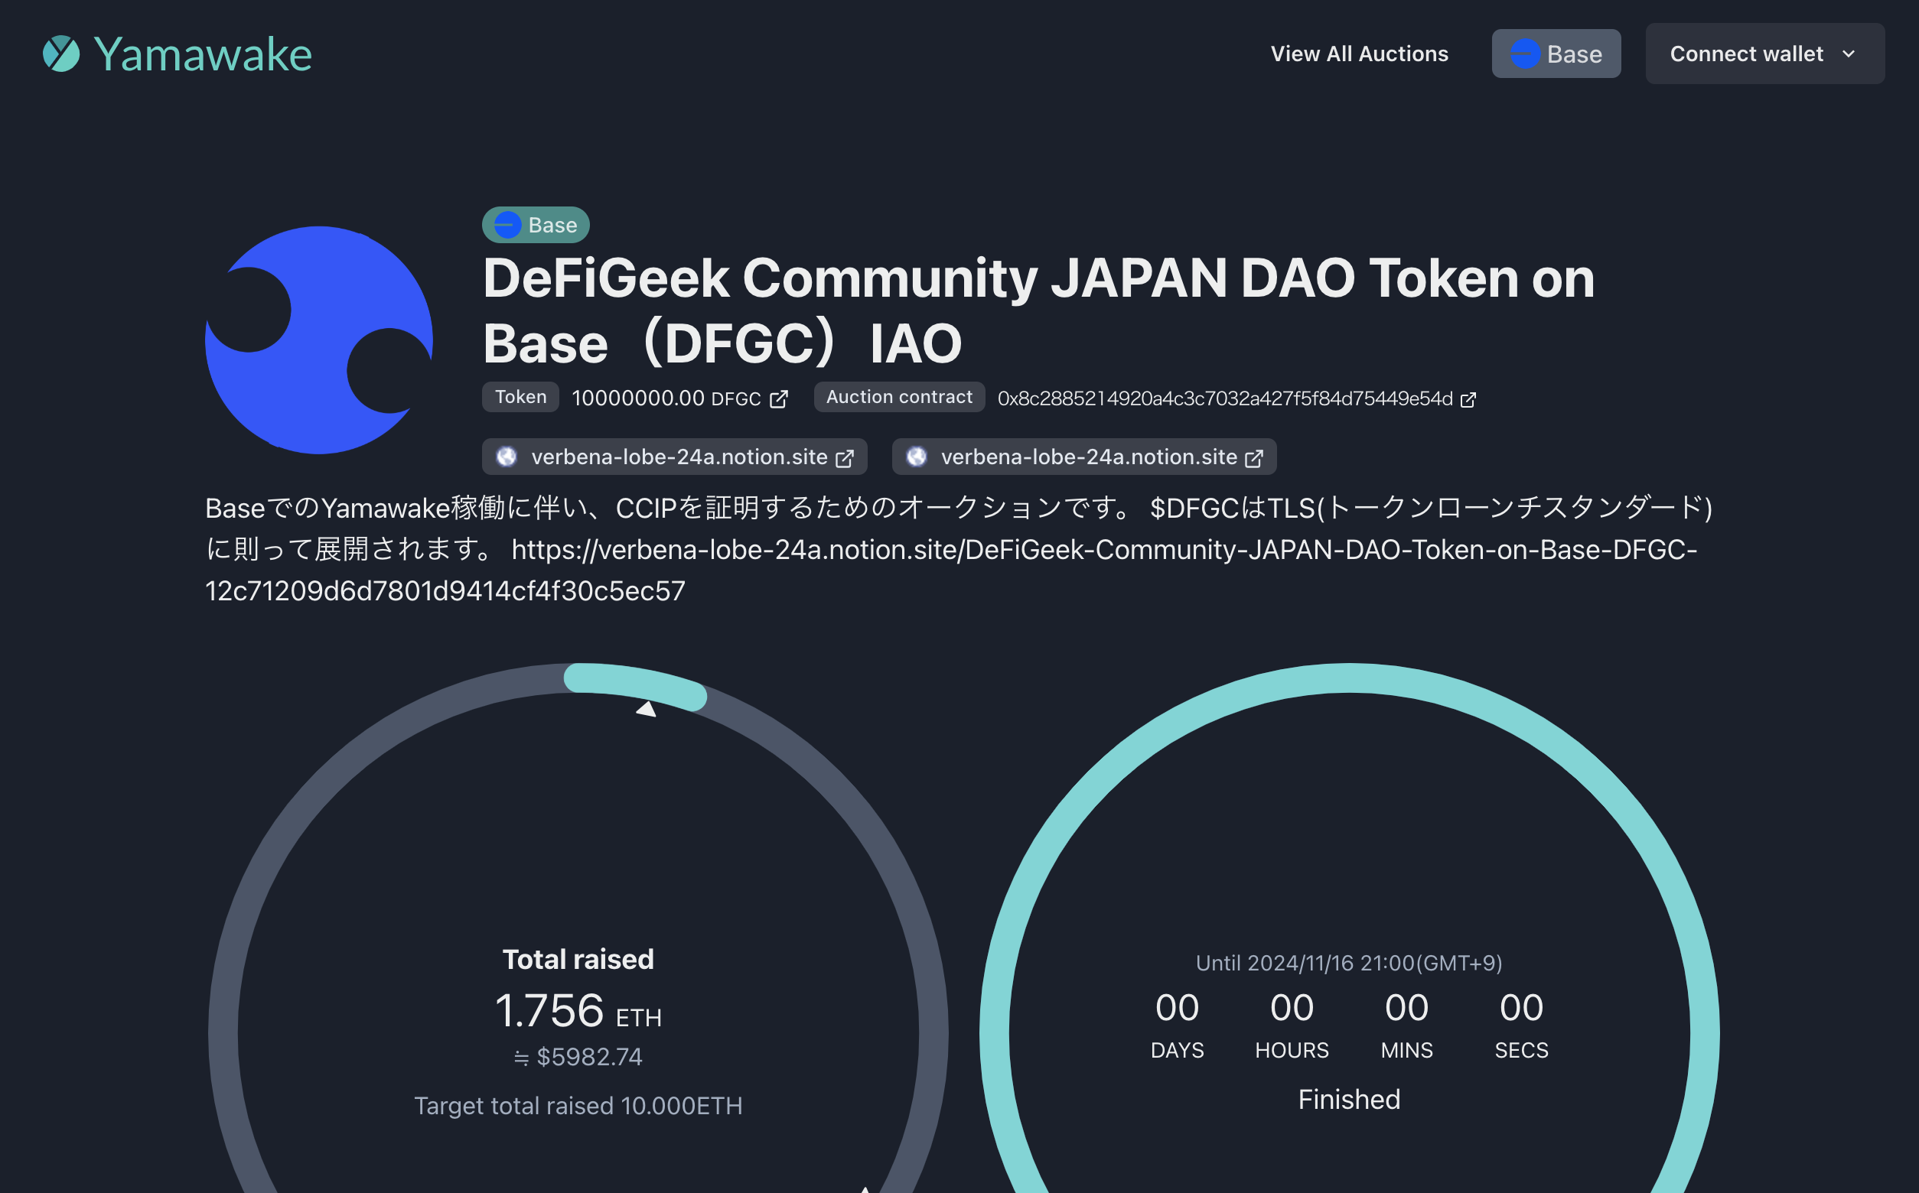Click the Token label tag
Image resolution: width=1919 pixels, height=1193 pixels.
tap(520, 397)
